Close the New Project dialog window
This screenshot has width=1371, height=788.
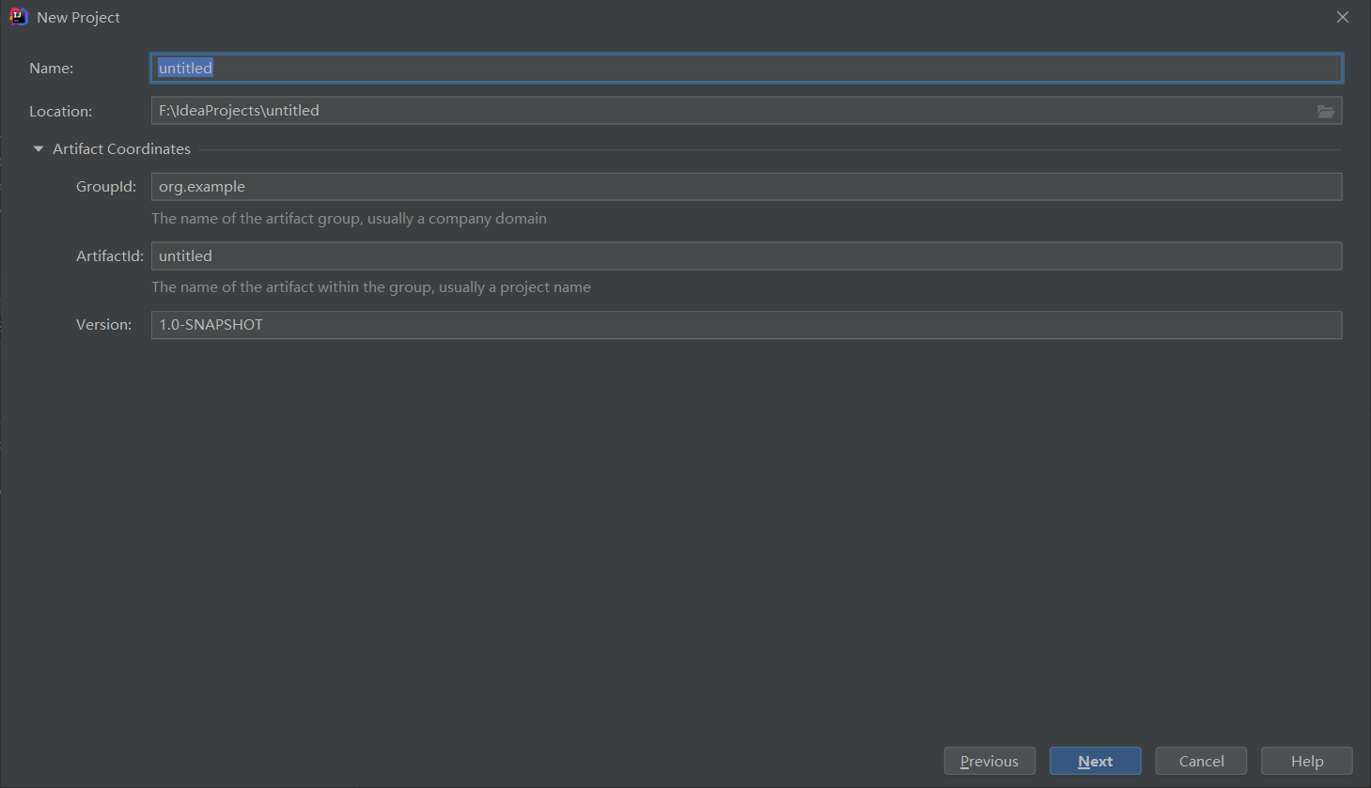pyautogui.click(x=1343, y=17)
